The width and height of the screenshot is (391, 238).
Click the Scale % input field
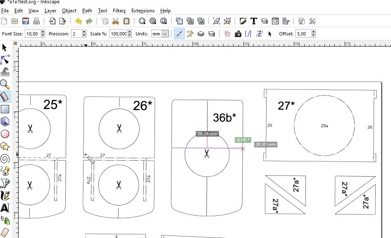[x=117, y=34]
